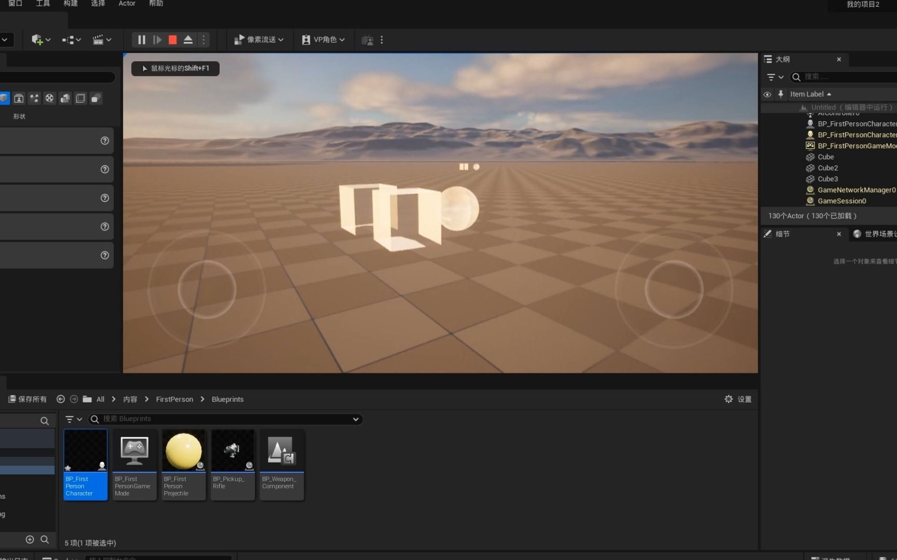Screen dimensions: 897x560
Task: Click the folder tree search icon
Action: (x=45, y=421)
